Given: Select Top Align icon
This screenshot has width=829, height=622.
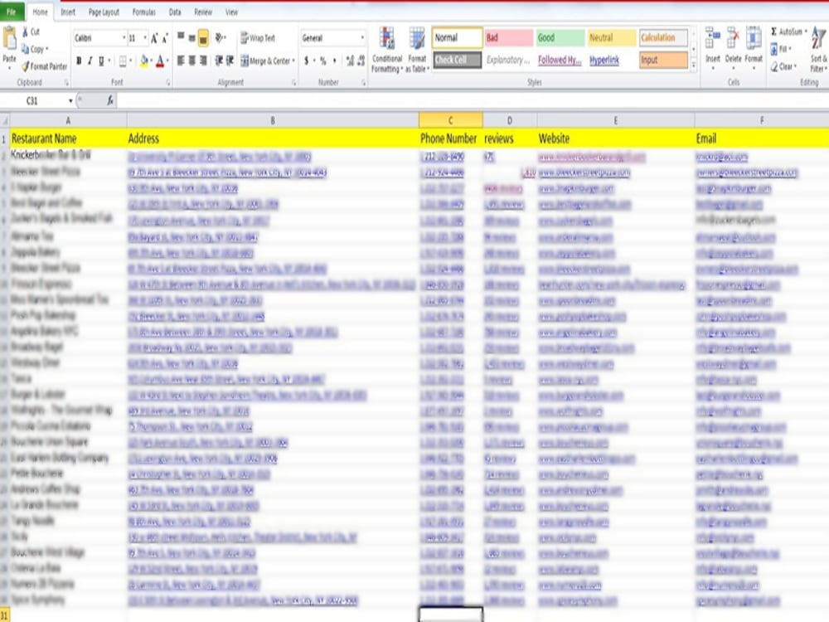Looking at the screenshot, I should (x=181, y=37).
